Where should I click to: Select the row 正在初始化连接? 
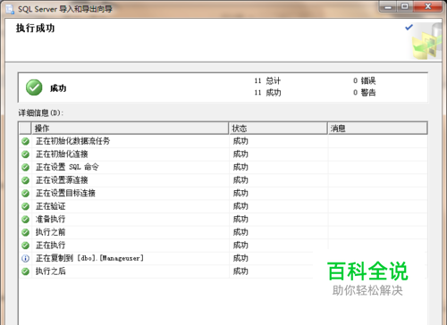point(223,154)
